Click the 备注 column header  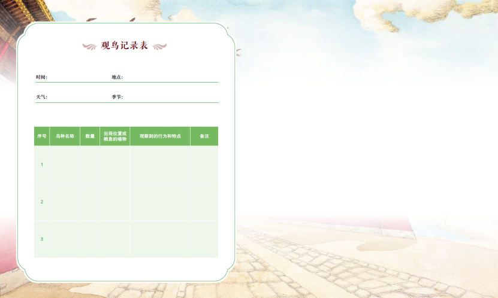pyautogui.click(x=204, y=136)
